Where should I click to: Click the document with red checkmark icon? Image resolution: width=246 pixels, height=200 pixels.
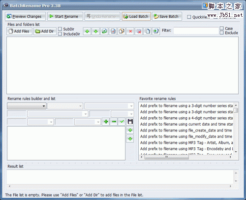click(113, 31)
